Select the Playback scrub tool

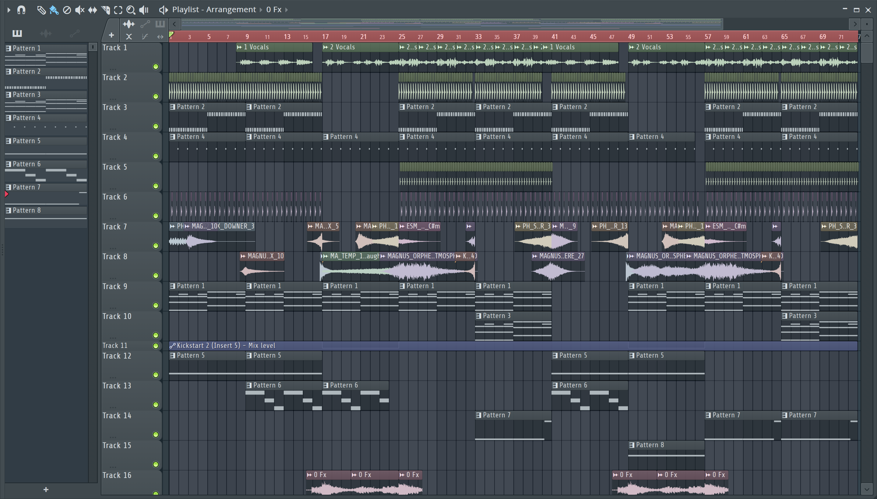tap(144, 10)
